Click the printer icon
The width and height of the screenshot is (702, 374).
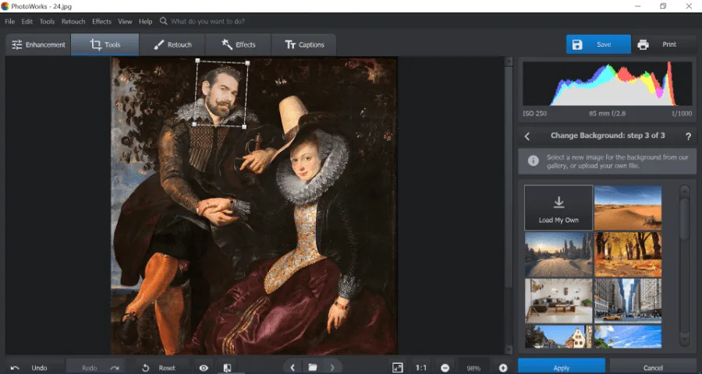tap(643, 44)
